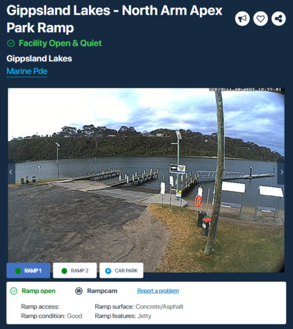Click the green Facility Open check icon

[11, 43]
